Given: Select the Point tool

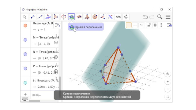Looking at the screenshot, I should (33, 17).
